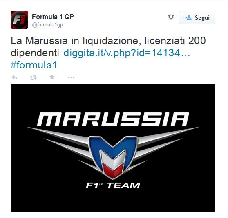
Task: Browse the #formula1 hashtag
Action: pos(34,65)
